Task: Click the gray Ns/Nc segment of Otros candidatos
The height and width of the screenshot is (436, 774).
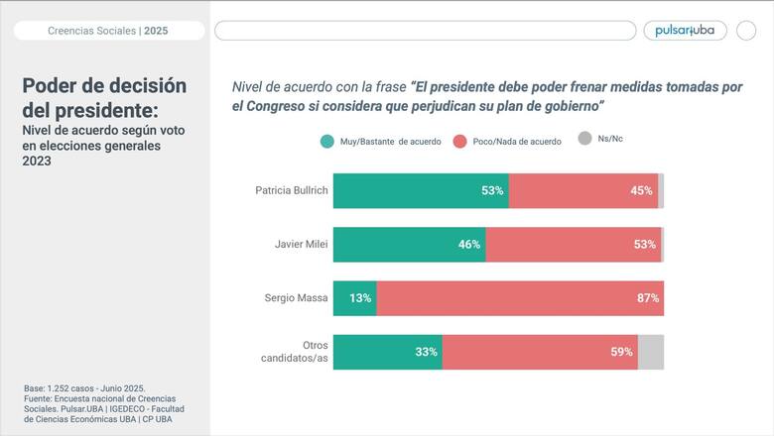Action: [651, 352]
